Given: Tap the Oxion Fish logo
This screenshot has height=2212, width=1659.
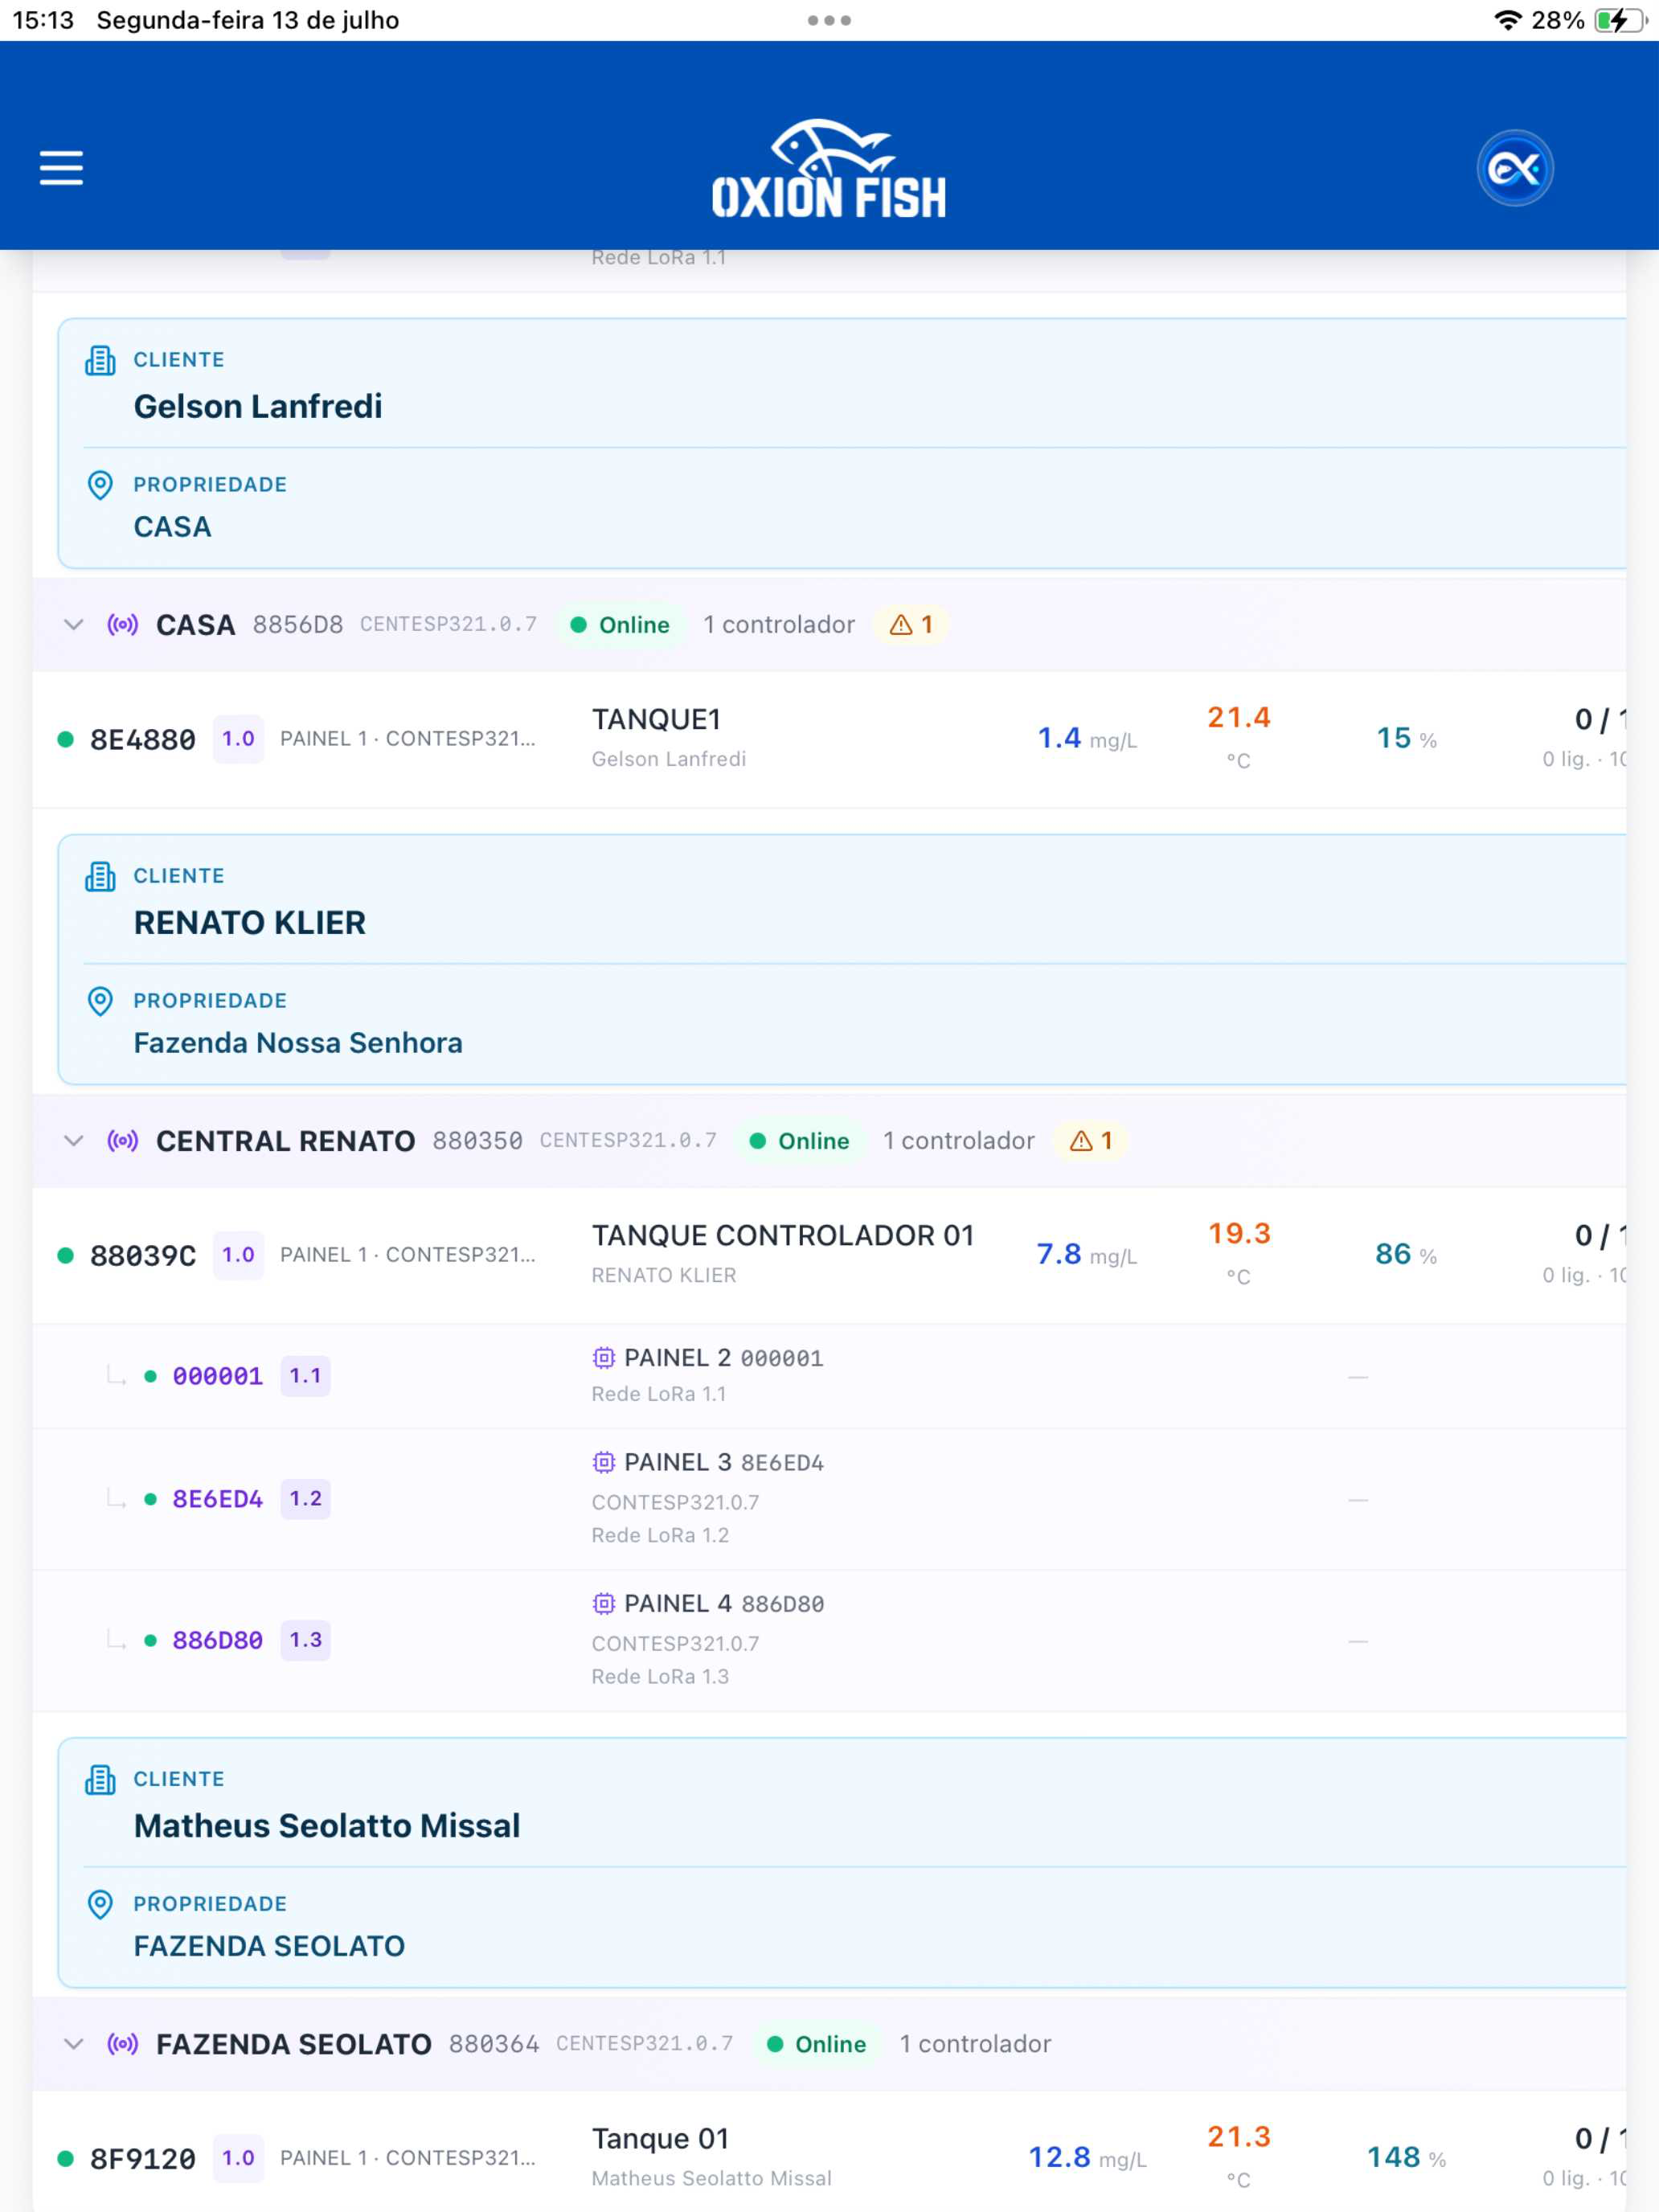Looking at the screenshot, I should tap(829, 168).
